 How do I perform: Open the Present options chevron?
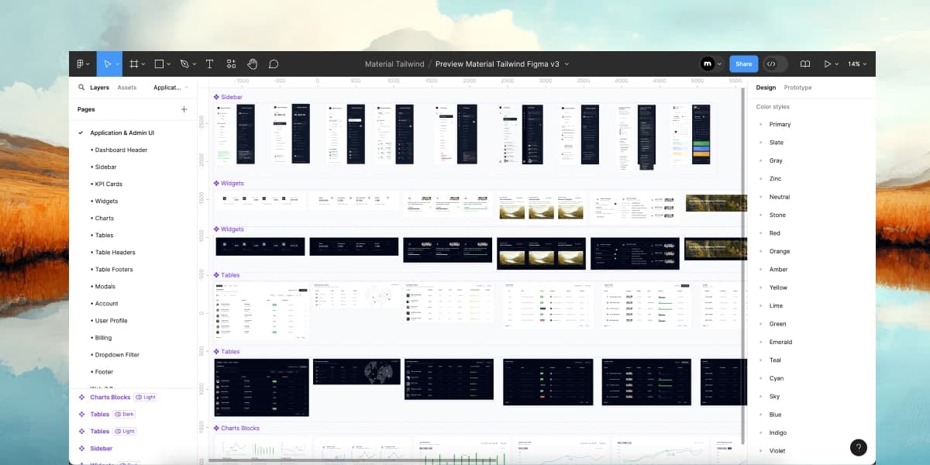(x=837, y=64)
